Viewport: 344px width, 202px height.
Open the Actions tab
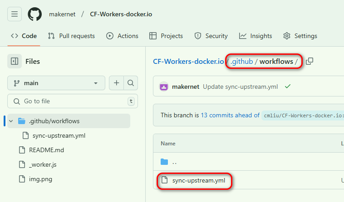[x=123, y=36]
